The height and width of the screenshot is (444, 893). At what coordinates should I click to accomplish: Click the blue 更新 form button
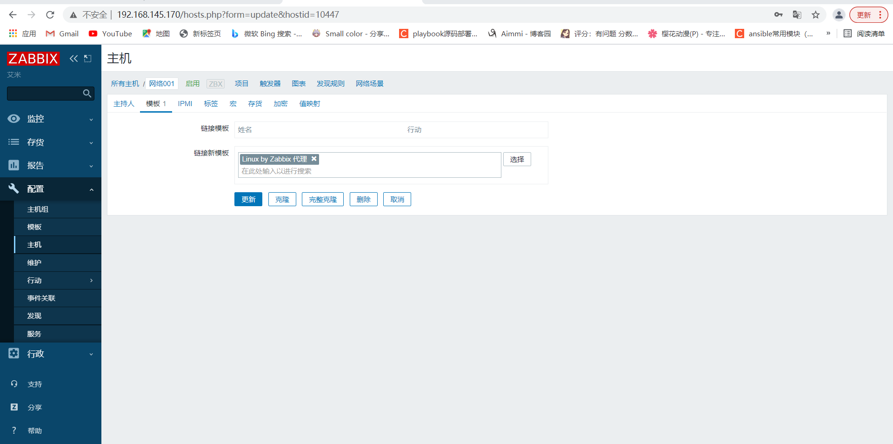(248, 199)
